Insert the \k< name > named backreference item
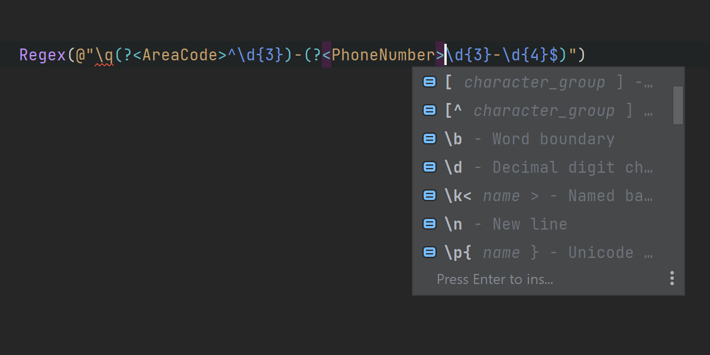Image resolution: width=710 pixels, height=355 pixels. (547, 196)
